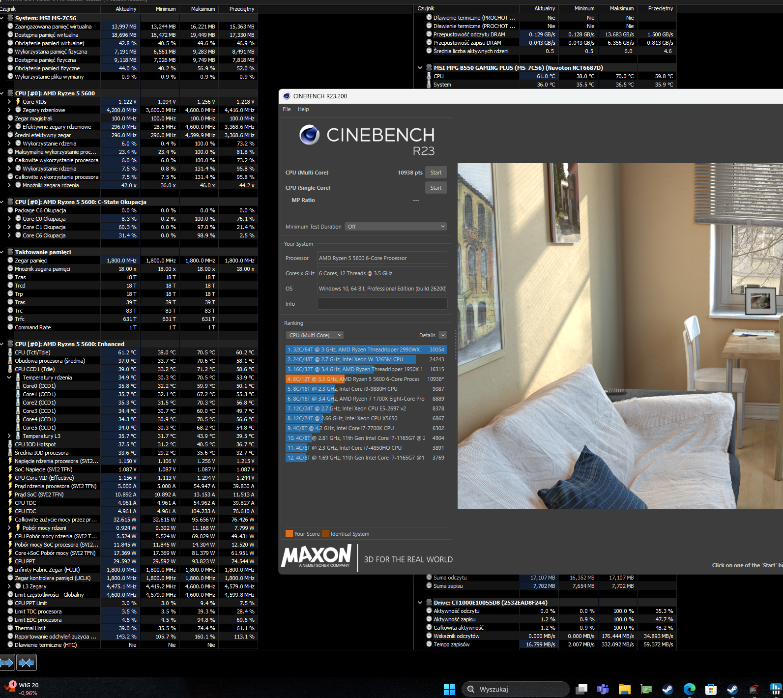Click the thermometer icon beside Core5 (CCD1)
The height and width of the screenshot is (698, 783).
18,428
